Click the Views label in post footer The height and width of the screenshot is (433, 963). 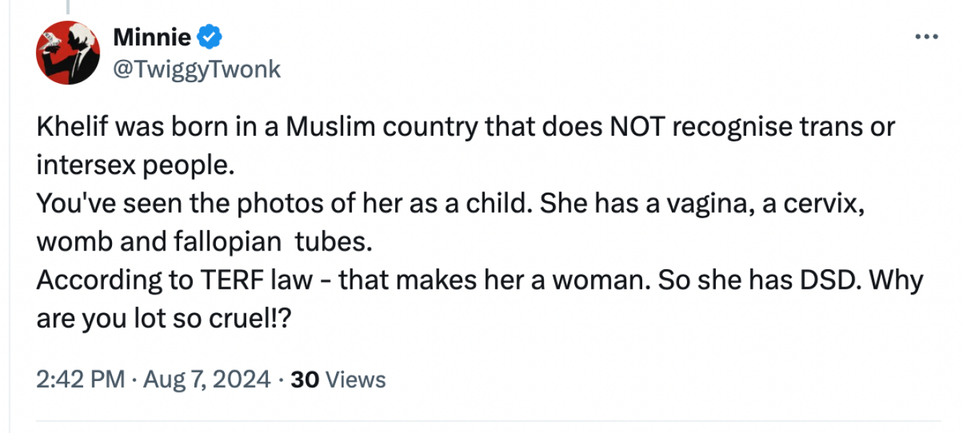click(x=356, y=380)
